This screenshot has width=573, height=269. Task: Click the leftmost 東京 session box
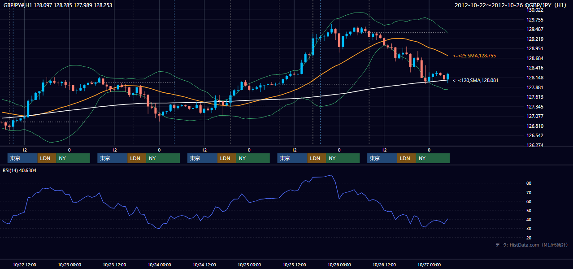(x=22, y=158)
